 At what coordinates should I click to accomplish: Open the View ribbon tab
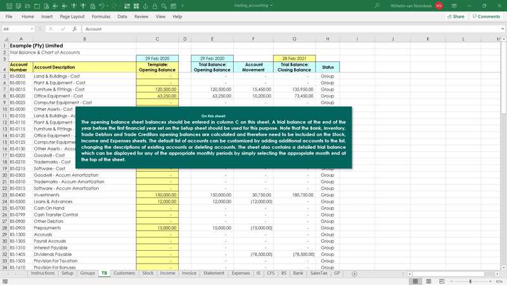pyautogui.click(x=160, y=16)
